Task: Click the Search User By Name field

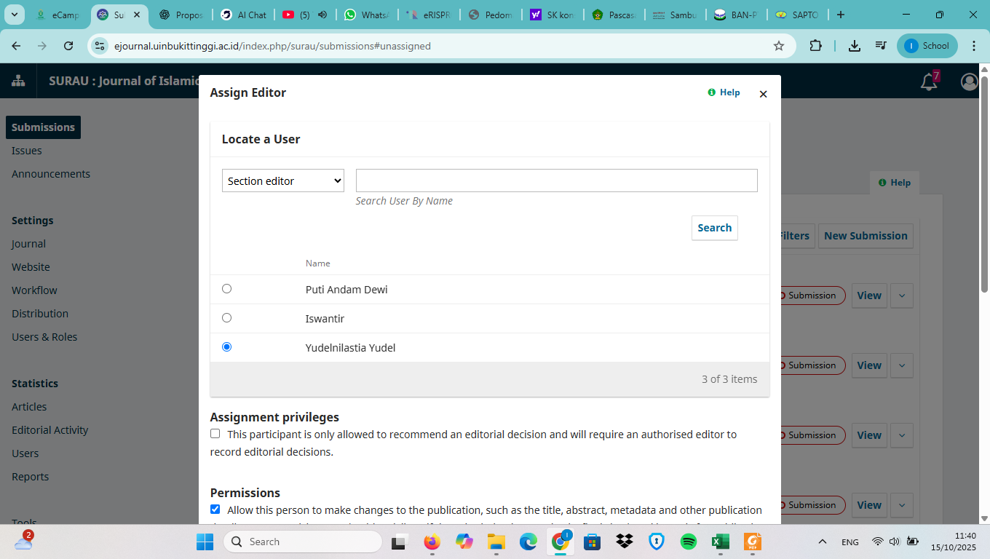Action: (556, 181)
